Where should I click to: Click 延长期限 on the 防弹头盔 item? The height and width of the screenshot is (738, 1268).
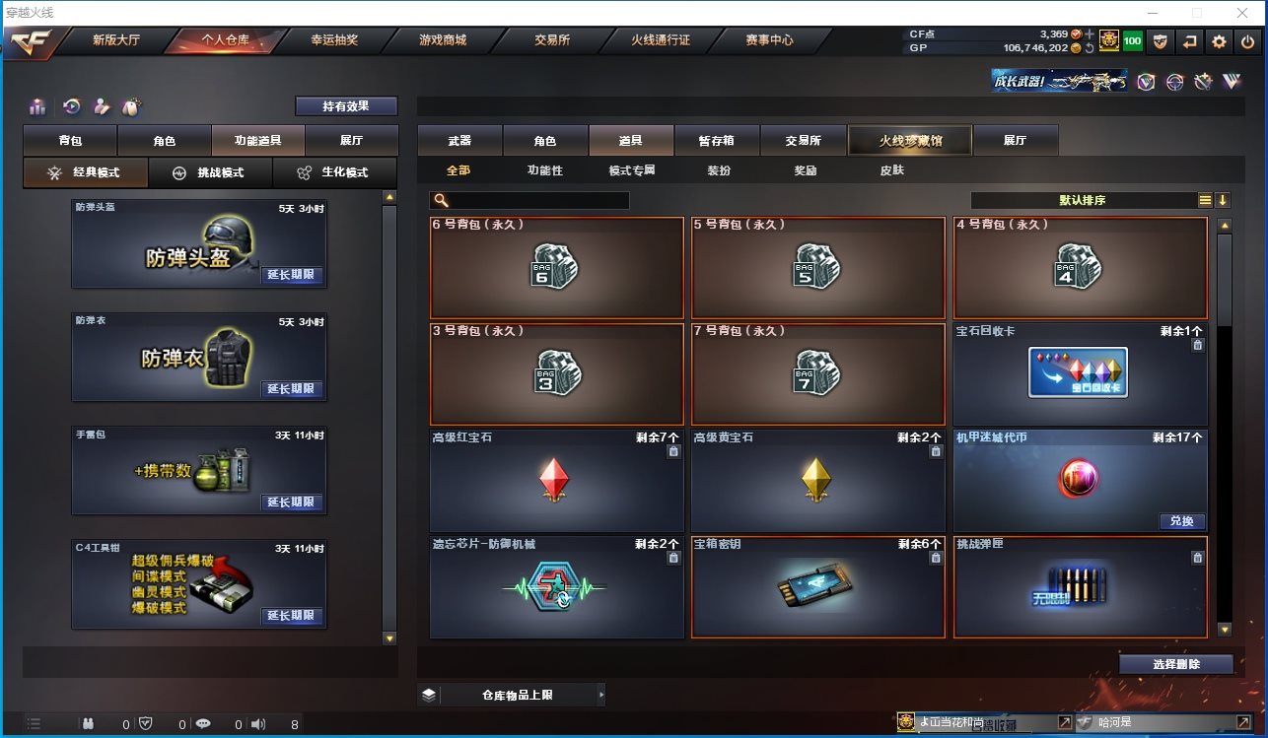(293, 275)
